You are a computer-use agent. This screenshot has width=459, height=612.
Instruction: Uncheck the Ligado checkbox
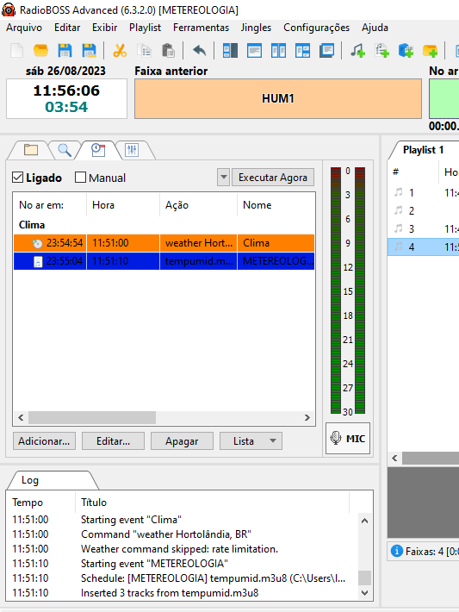click(17, 178)
